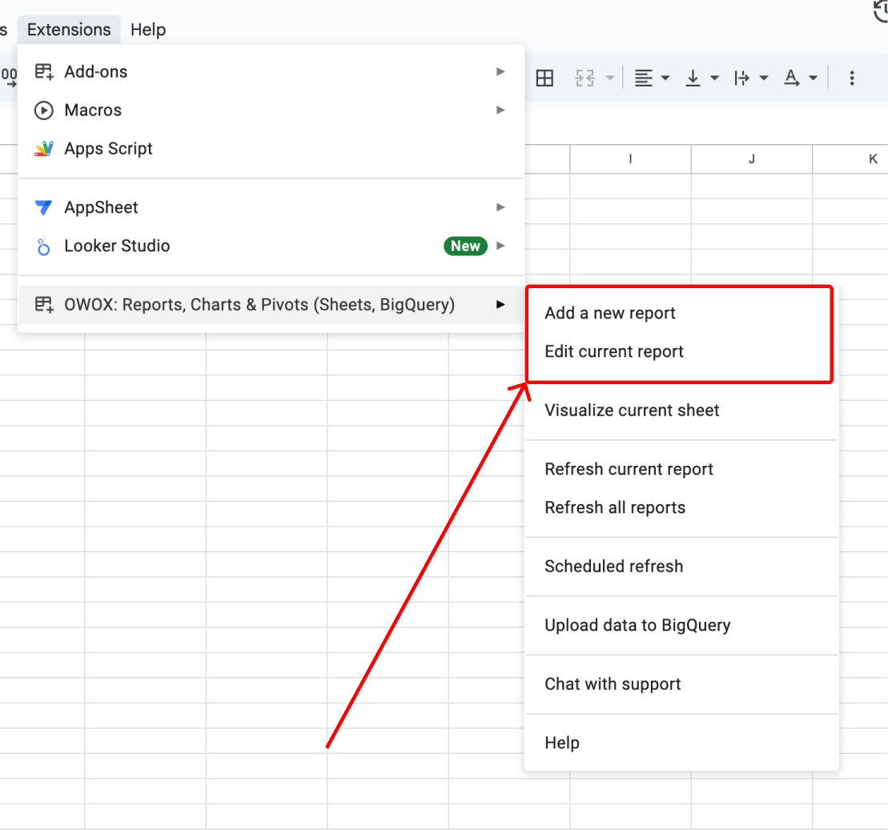This screenshot has height=830, width=888.
Task: Click the OWOX extension grid icon
Action: (43, 305)
